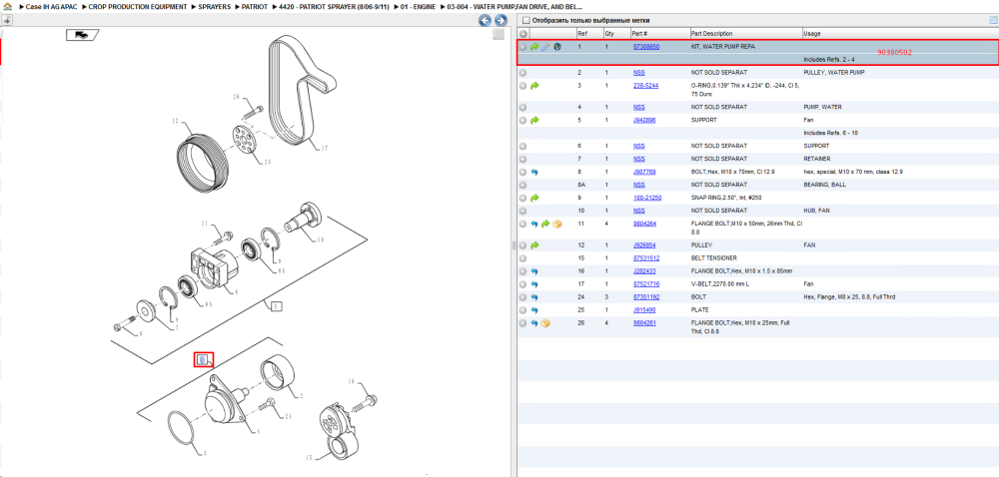Sort by 'Usage' column header
This screenshot has height=477, width=999.
click(x=811, y=34)
